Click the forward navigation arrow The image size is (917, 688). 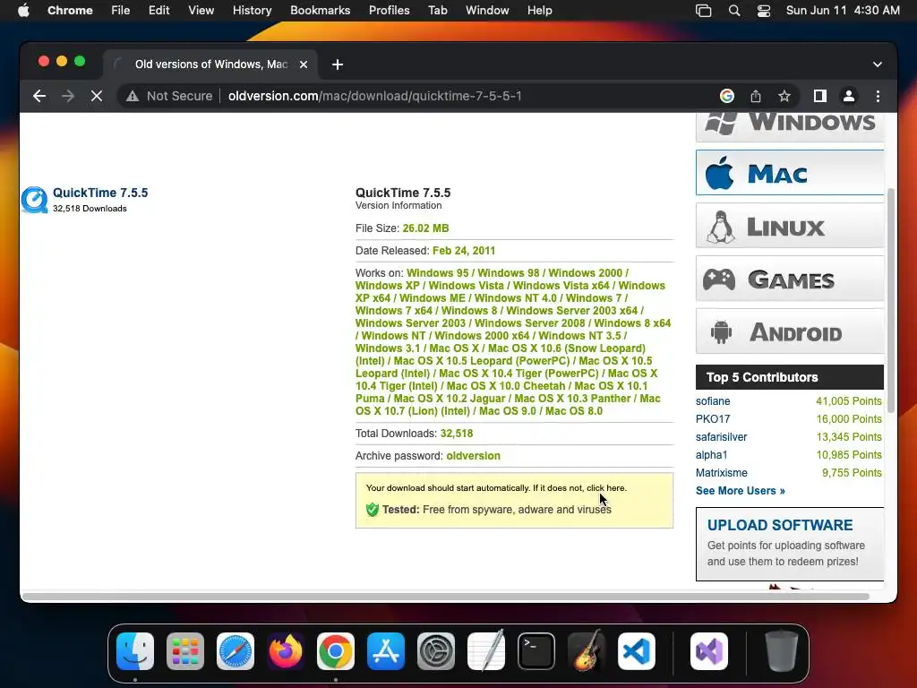tap(68, 96)
